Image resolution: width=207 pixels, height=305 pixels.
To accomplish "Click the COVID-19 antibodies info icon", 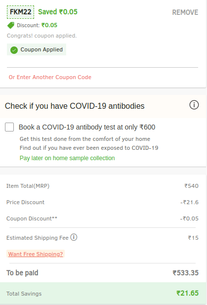I will pyautogui.click(x=194, y=105).
